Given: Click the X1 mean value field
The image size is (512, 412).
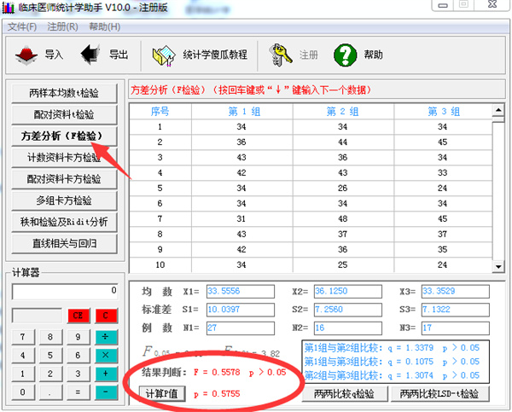Looking at the screenshot, I should (228, 292).
